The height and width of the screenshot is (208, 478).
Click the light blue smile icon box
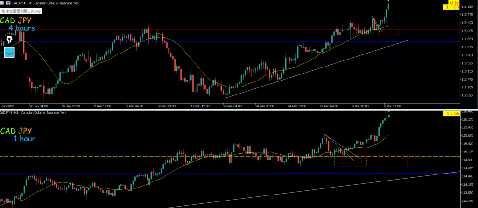coord(9,52)
